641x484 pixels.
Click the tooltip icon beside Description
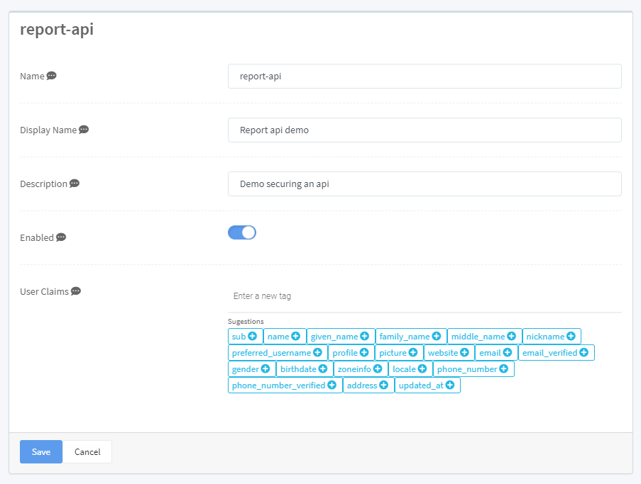tap(73, 184)
